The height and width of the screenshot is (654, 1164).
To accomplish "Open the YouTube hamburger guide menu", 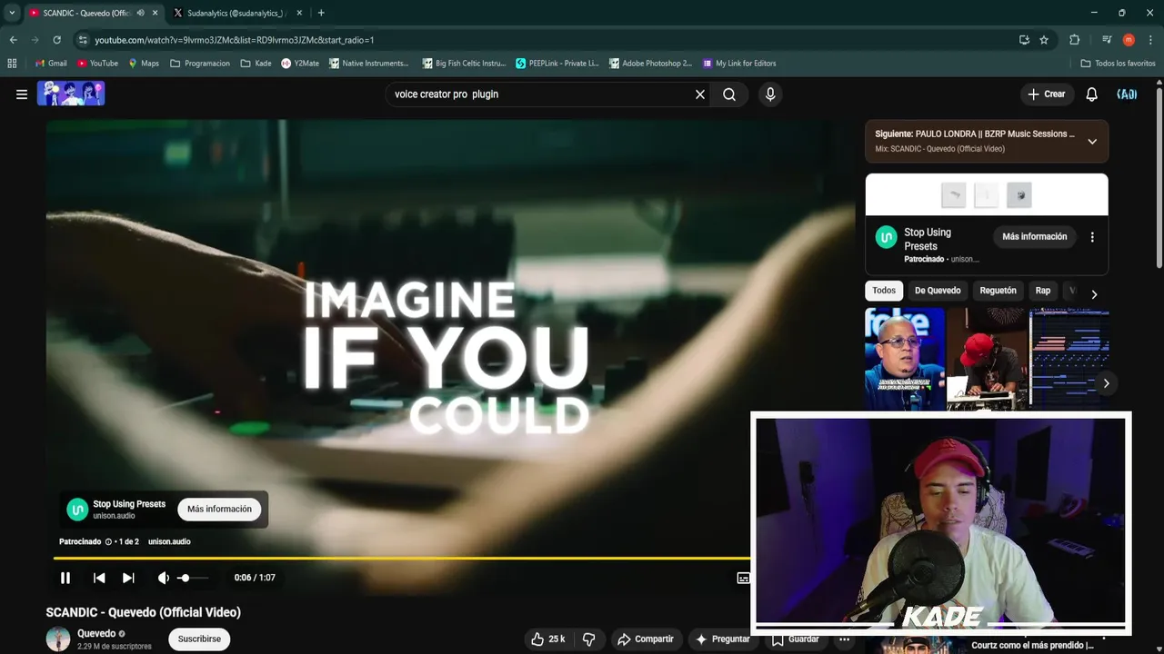I will 22,94.
